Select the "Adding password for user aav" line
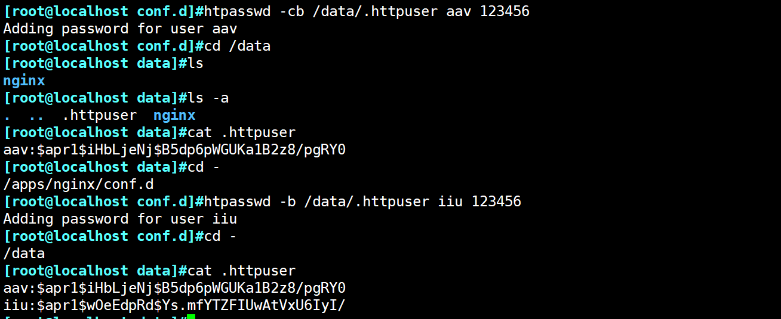781x319 pixels. tap(121, 29)
